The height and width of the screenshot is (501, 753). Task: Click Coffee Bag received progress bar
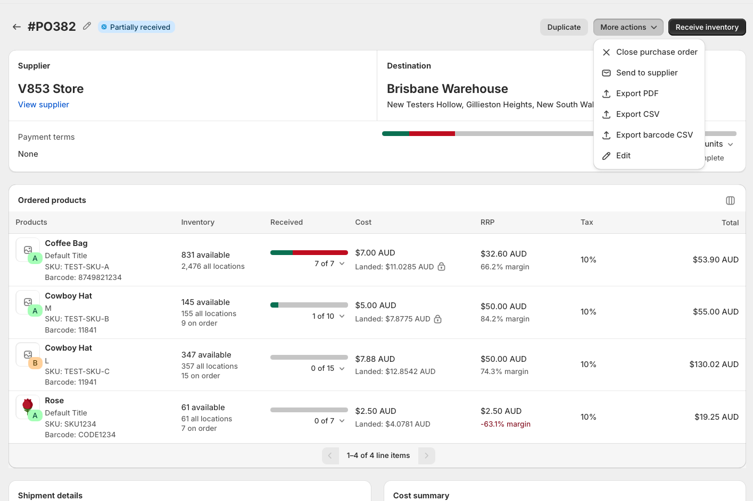click(309, 252)
